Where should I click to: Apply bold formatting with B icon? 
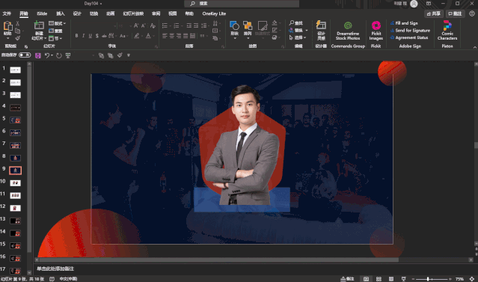76,36
